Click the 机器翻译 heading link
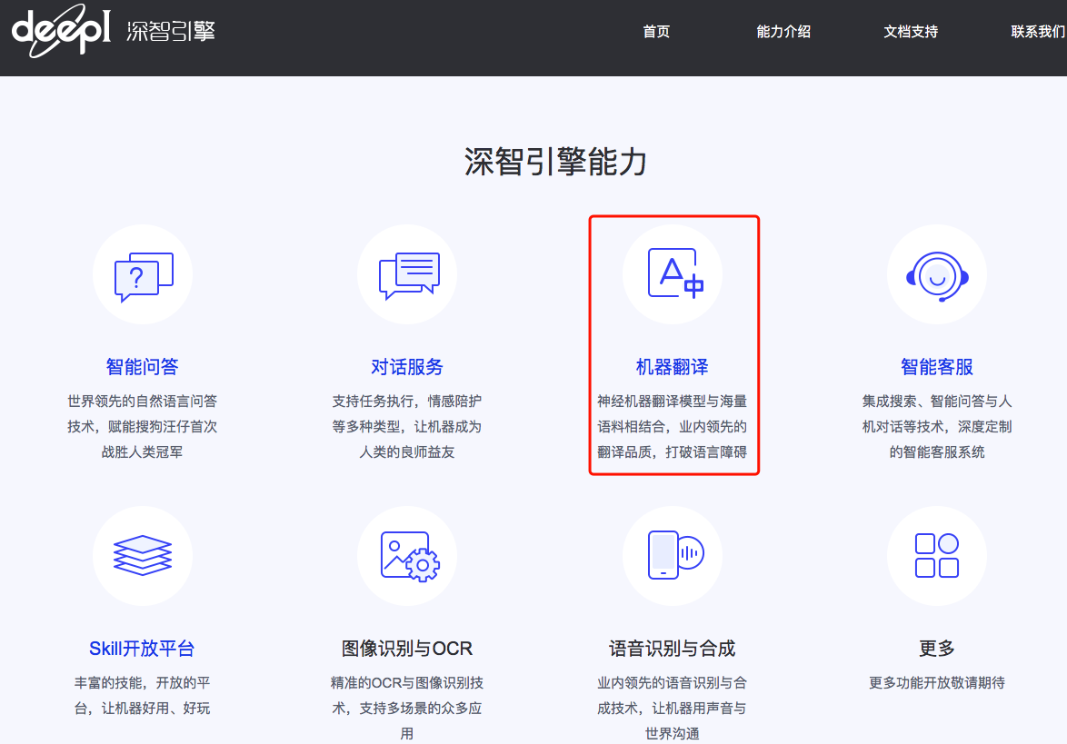Viewport: 1067px width, 744px height. pos(673,367)
